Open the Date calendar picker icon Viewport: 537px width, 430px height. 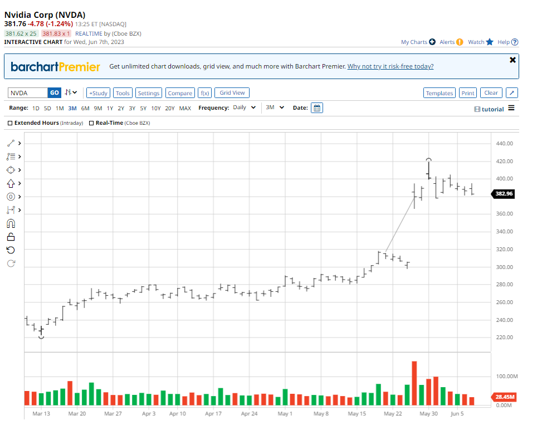317,108
